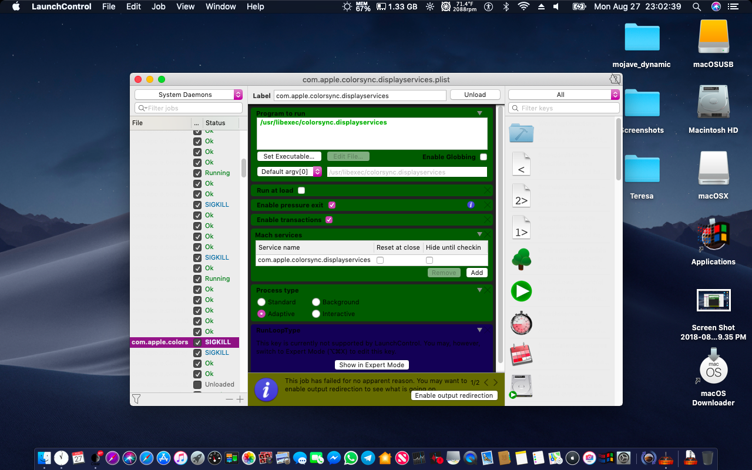Show the previous message with the left arrow

pyautogui.click(x=486, y=382)
